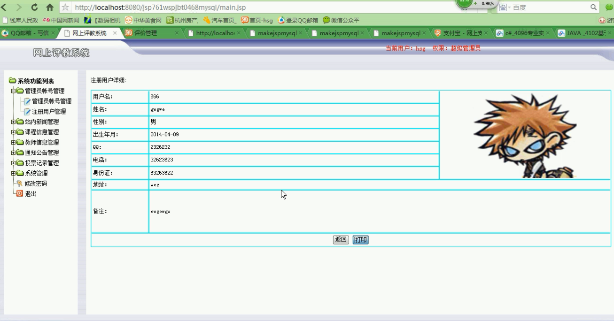Screen dimensions: 614x321
Task: Open the 管理员帐号管理 sub-item page
Action: click(x=52, y=101)
